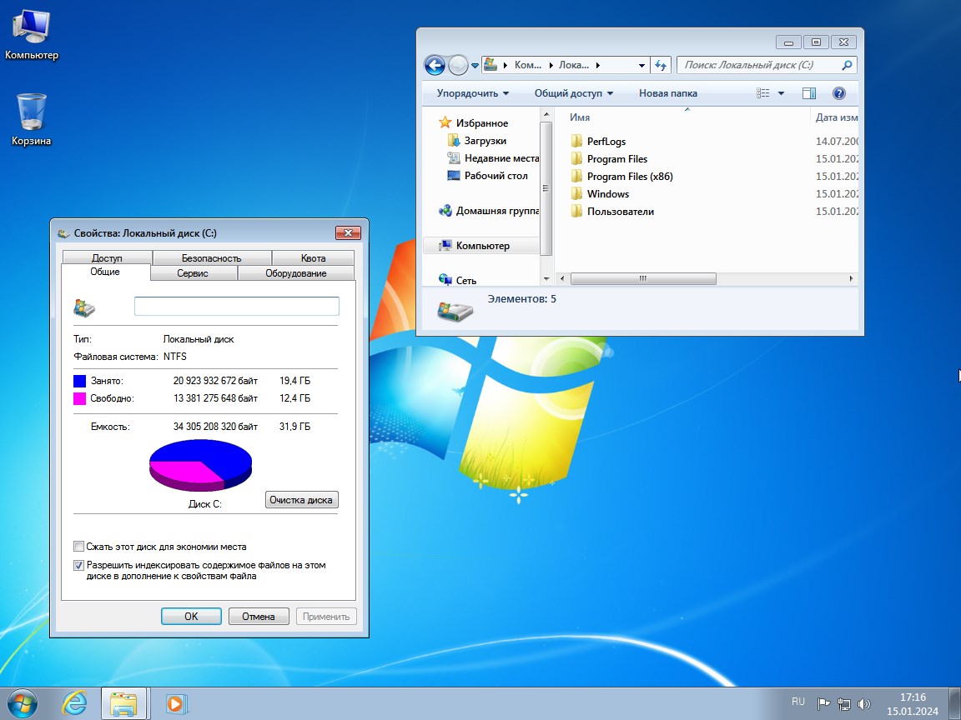Open the view options dropdown arrow
This screenshot has height=720, width=961.
tap(781, 93)
